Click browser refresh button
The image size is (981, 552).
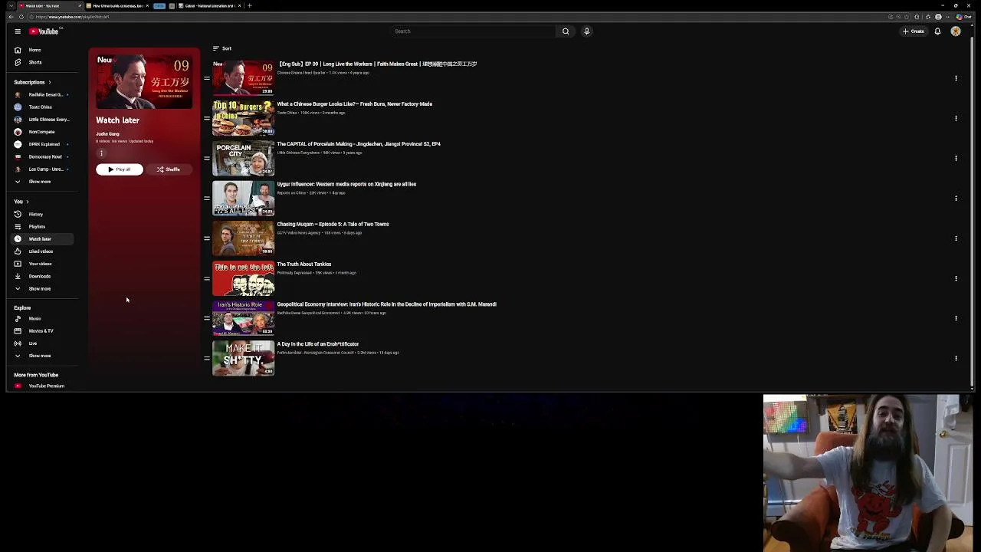click(21, 17)
